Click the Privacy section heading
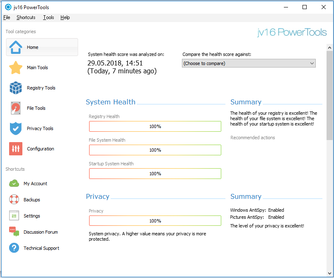The width and height of the screenshot is (334, 278). (x=97, y=196)
